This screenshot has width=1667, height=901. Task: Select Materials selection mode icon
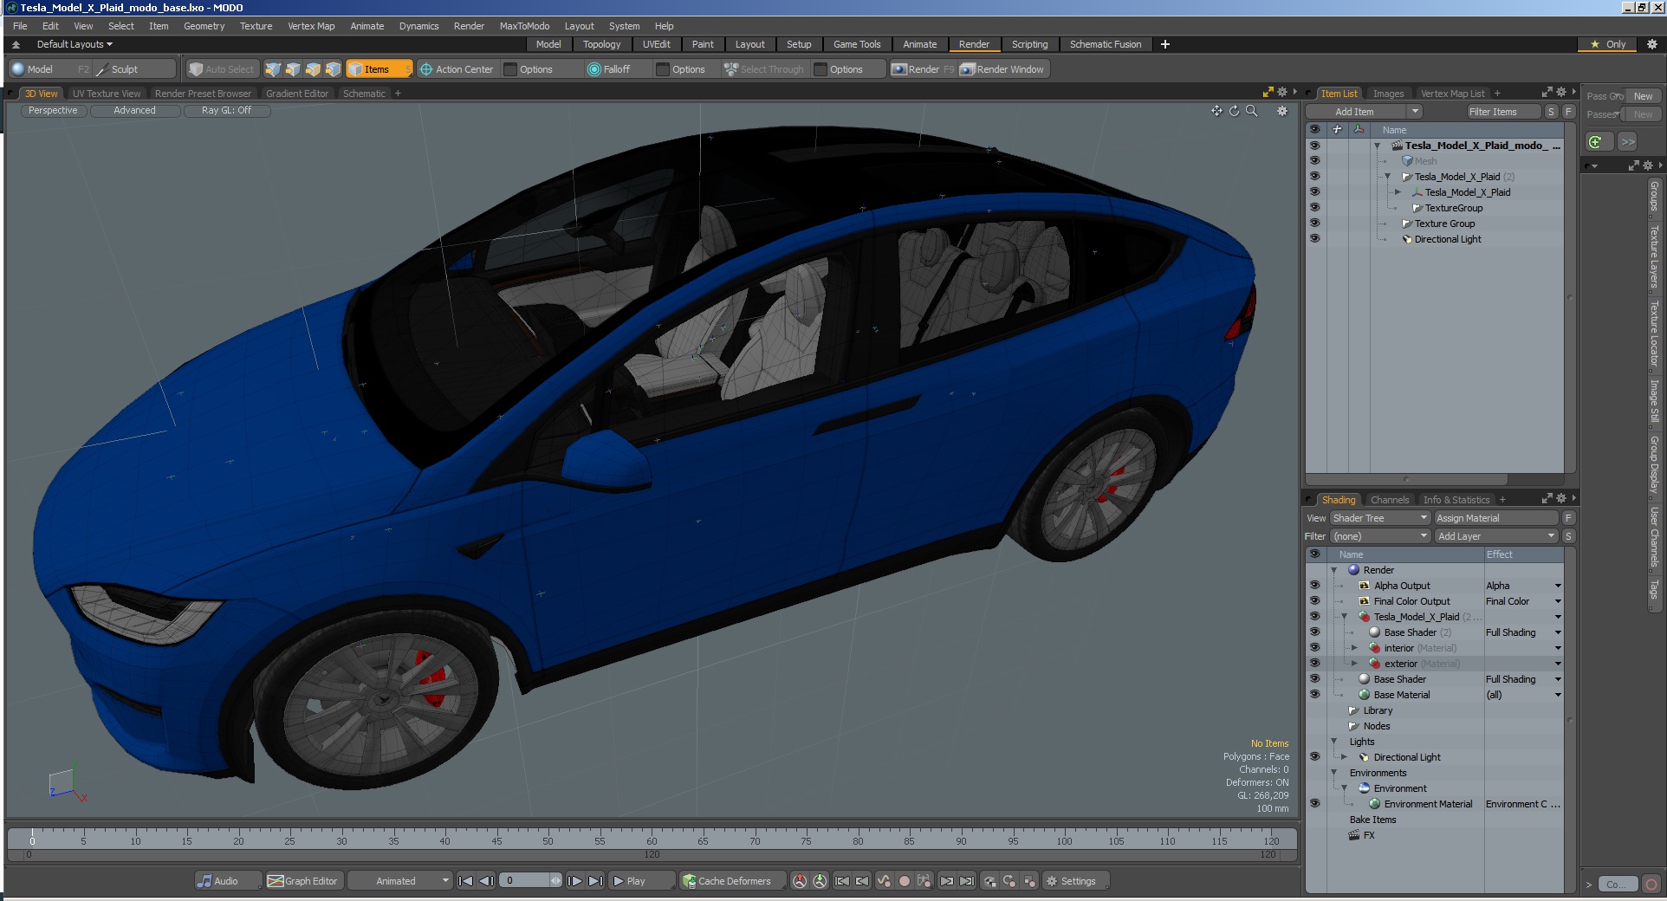[x=333, y=69]
